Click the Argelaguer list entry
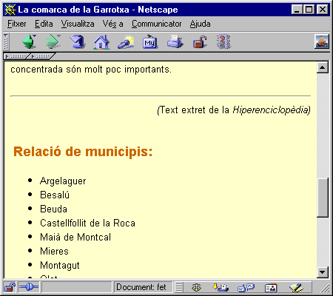The height and width of the screenshot is (296, 333). point(63,181)
